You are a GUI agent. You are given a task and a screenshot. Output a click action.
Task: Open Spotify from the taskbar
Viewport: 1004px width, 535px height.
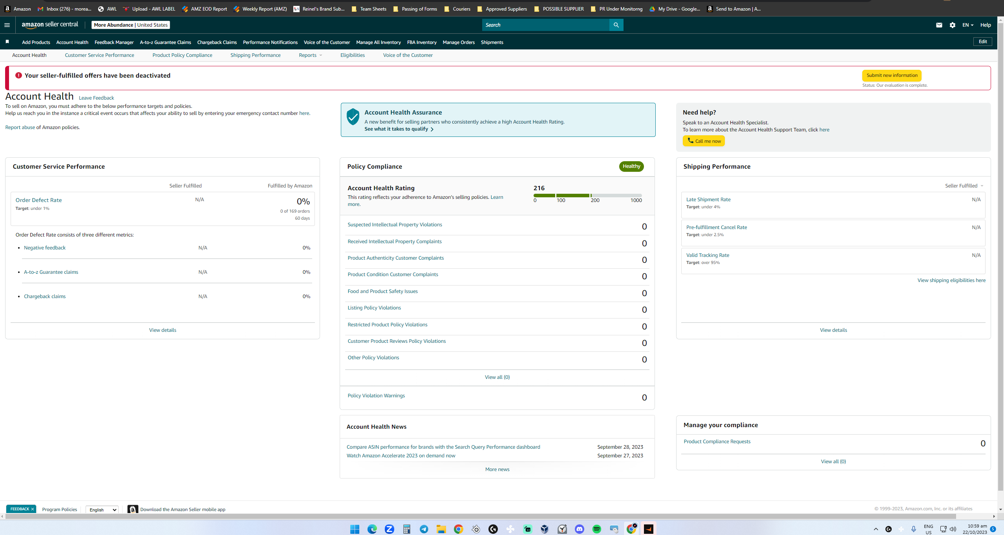[x=596, y=529]
